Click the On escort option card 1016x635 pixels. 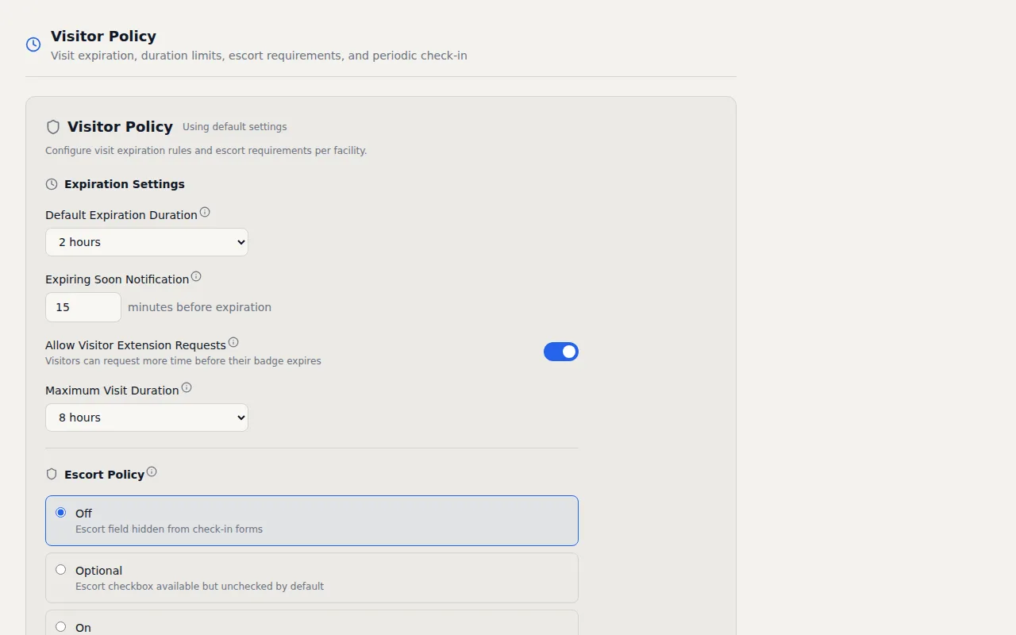pos(311,623)
